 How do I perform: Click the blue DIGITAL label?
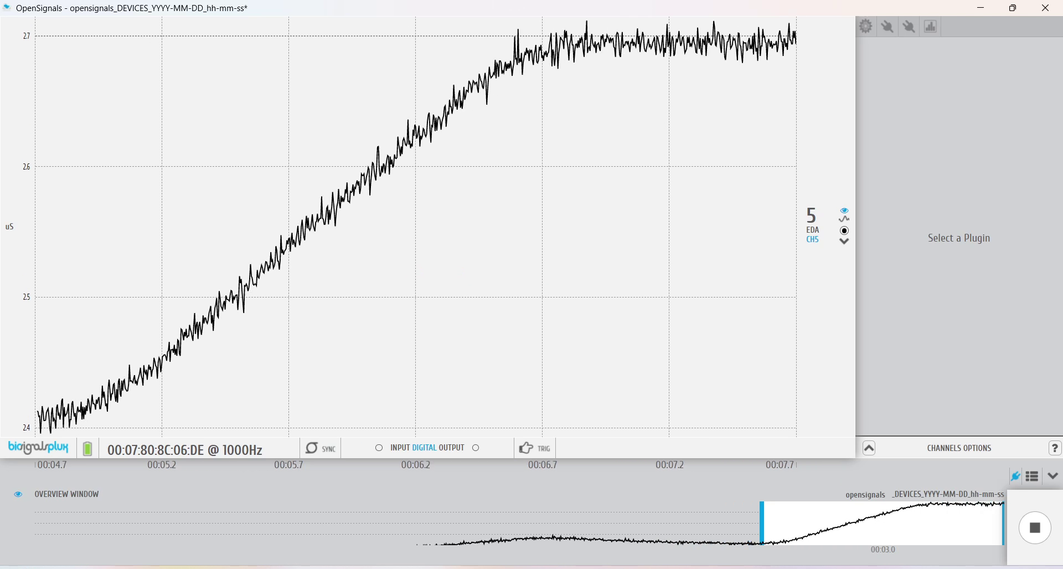coord(424,448)
